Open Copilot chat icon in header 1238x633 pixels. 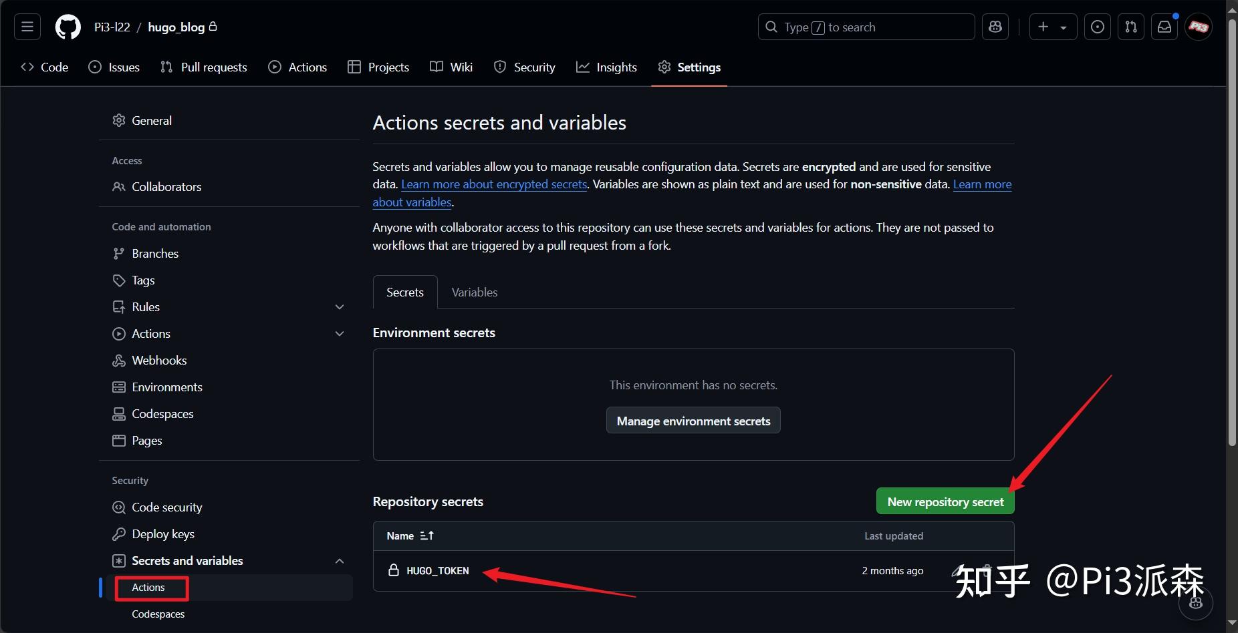pyautogui.click(x=995, y=27)
